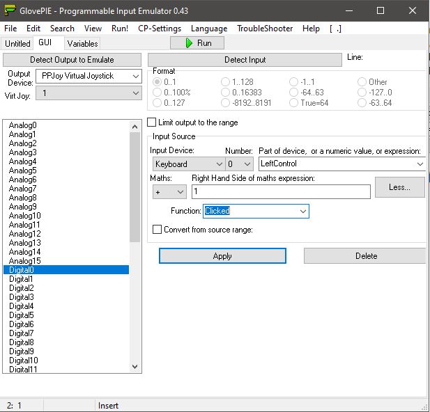Image resolution: width=430 pixels, height=412 pixels.
Task: Click the GlovePIE app icon in title bar
Action: pos(9,10)
